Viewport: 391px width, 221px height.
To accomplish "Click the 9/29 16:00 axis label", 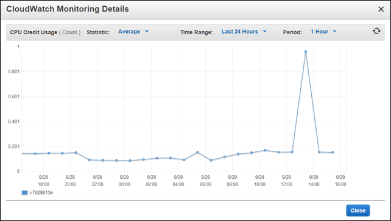I will (x=340, y=181).
